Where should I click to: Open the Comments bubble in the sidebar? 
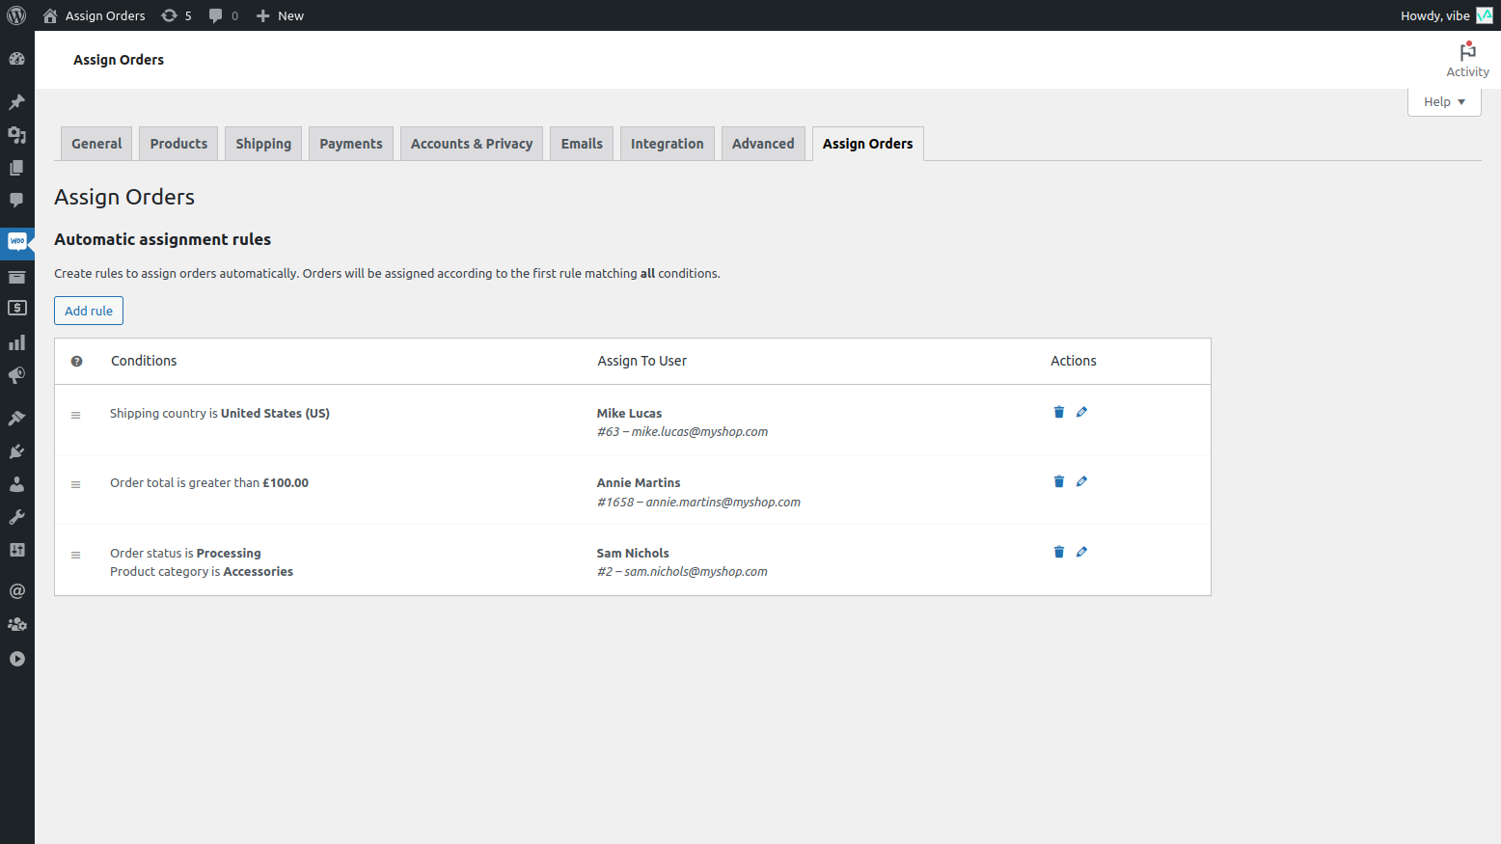click(x=16, y=201)
